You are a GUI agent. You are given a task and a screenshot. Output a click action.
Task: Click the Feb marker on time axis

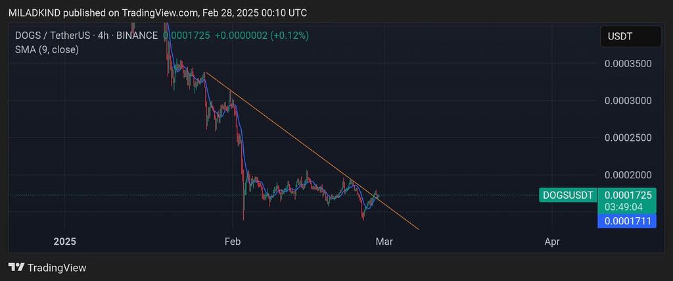click(233, 242)
